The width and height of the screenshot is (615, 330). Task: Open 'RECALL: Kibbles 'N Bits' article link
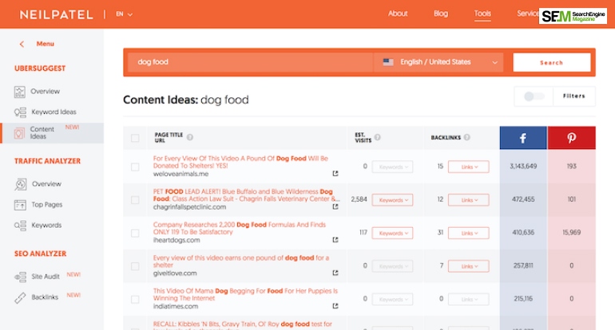coord(242,324)
